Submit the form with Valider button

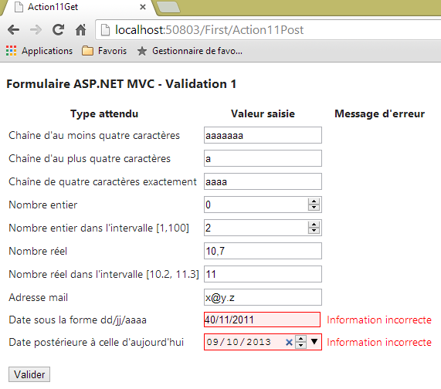tap(29, 374)
